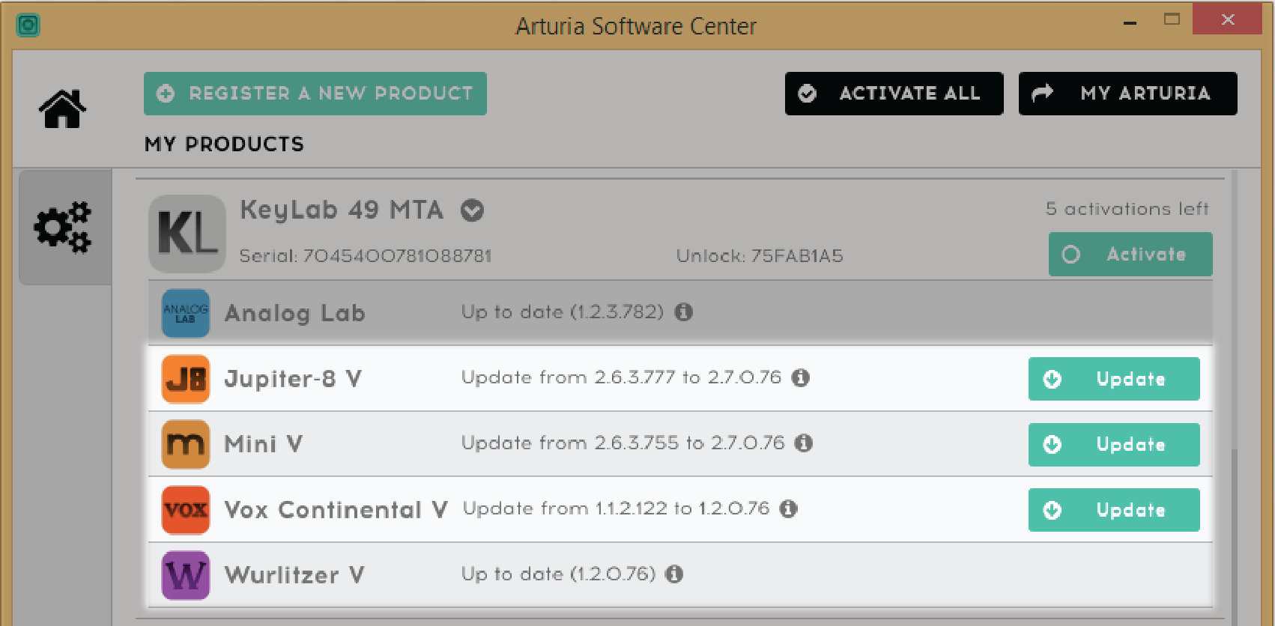Image resolution: width=1275 pixels, height=626 pixels.
Task: Update Vox Continental V
Action: coord(1114,510)
